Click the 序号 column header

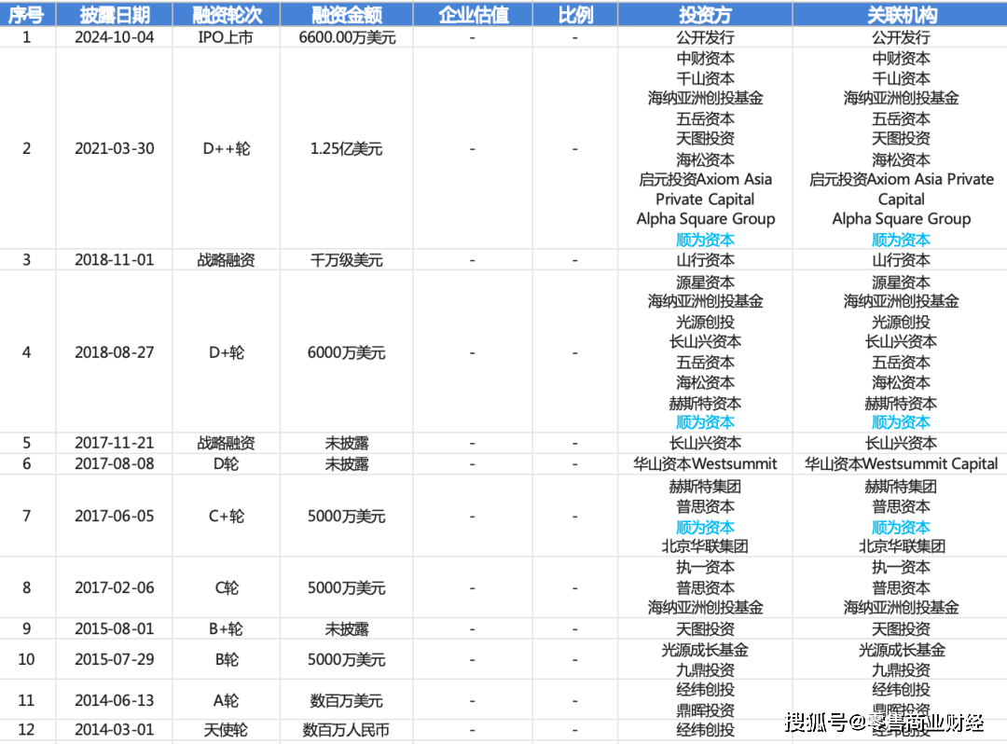pyautogui.click(x=26, y=14)
